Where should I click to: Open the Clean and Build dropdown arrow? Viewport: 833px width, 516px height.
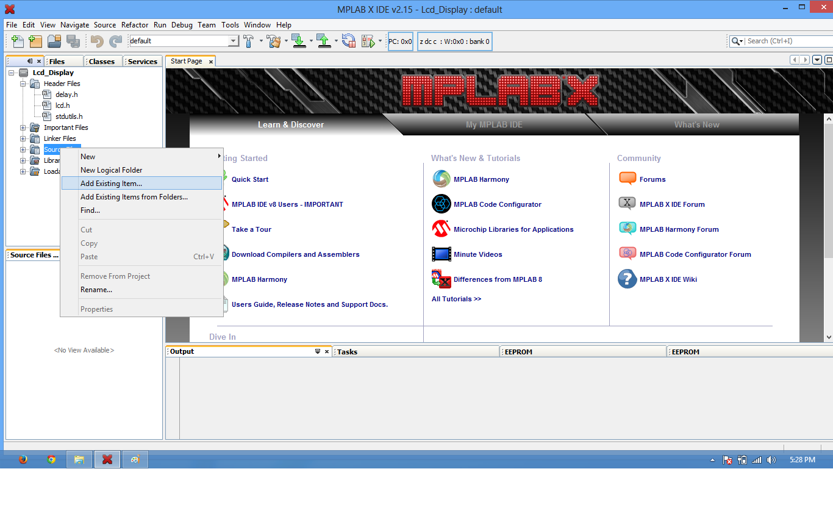(285, 41)
